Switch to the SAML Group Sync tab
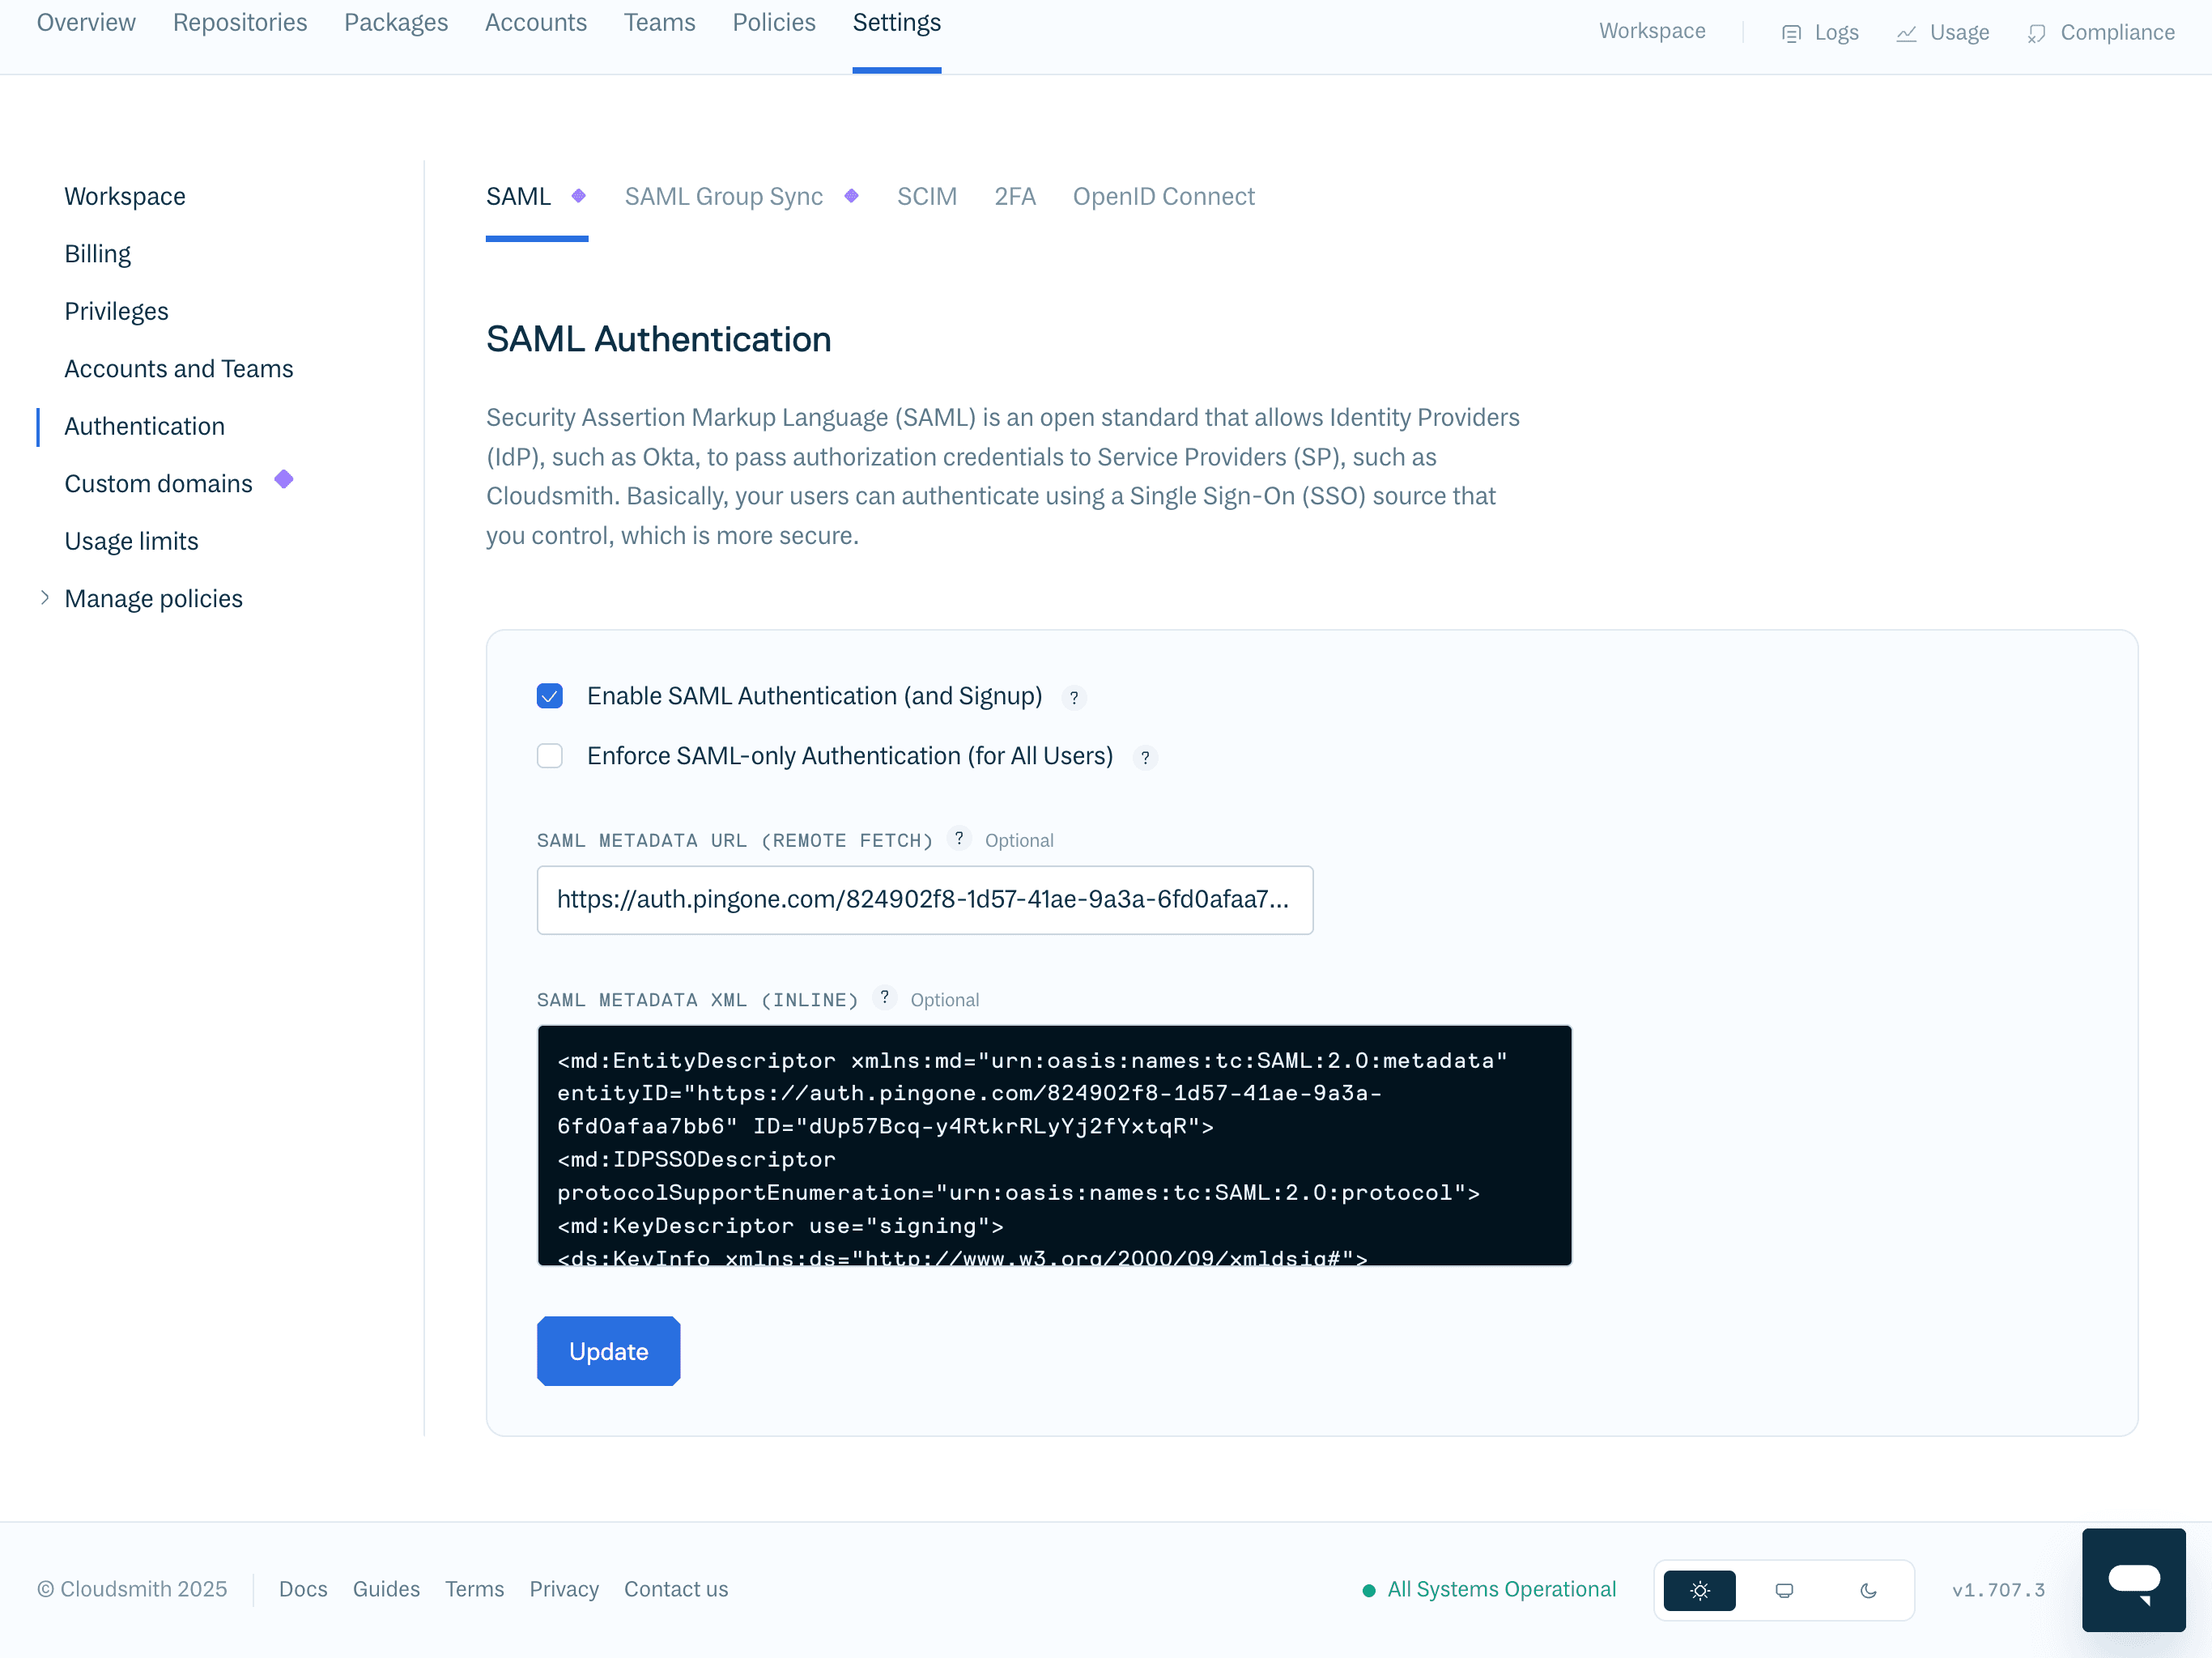Image resolution: width=2212 pixels, height=1658 pixels. pos(724,197)
